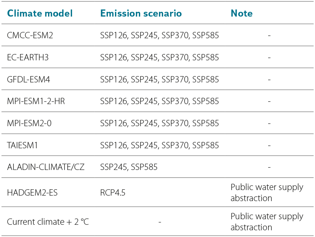Click the SSP245, SSP585 scenario cell
The height and width of the screenshot is (237, 315).
(129, 167)
